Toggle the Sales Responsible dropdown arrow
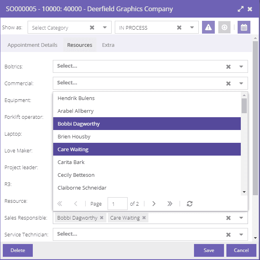Image resolution: width=260 pixels, height=260 pixels. [241, 218]
